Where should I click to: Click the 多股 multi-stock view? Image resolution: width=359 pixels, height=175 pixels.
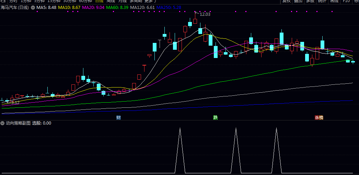pos(310,1)
